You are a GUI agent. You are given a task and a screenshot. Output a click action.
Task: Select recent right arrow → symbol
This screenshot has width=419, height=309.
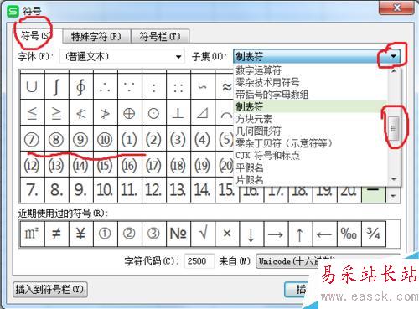coord(276,234)
